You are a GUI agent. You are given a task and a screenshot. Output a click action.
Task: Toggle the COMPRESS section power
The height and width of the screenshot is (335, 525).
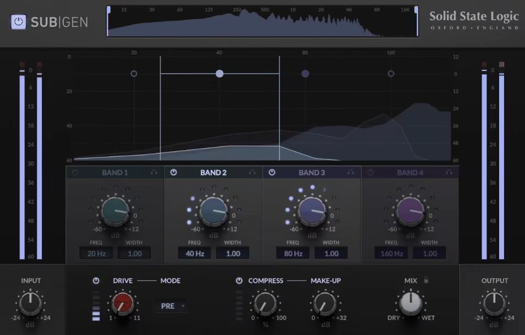(x=239, y=281)
